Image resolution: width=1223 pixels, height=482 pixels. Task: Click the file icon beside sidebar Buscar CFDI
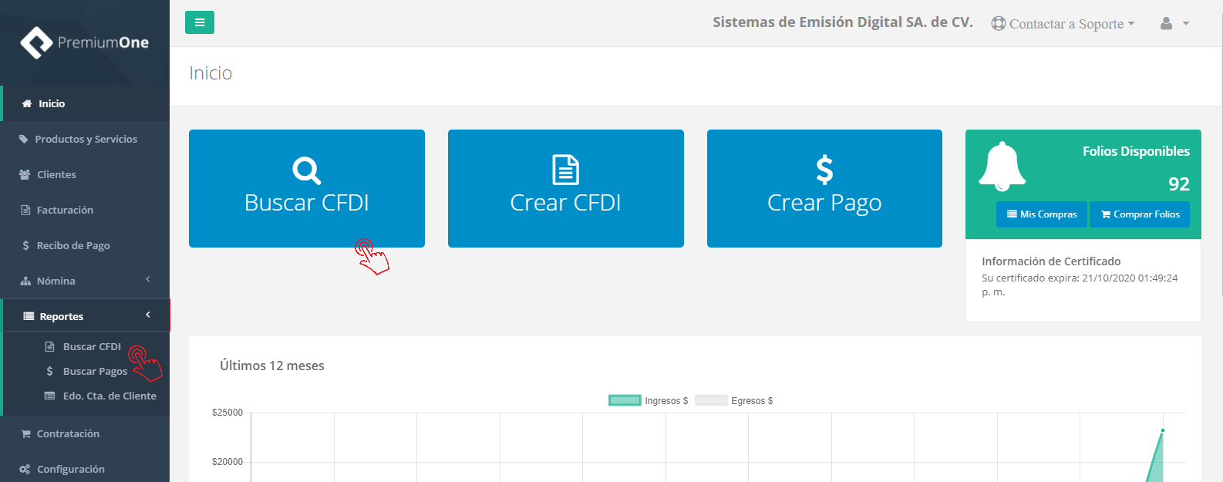point(49,346)
